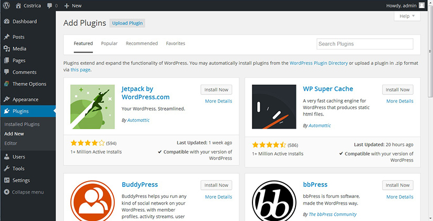Open the New content dropdown in admin bar
The width and height of the screenshot is (433, 221).
click(x=72, y=5)
